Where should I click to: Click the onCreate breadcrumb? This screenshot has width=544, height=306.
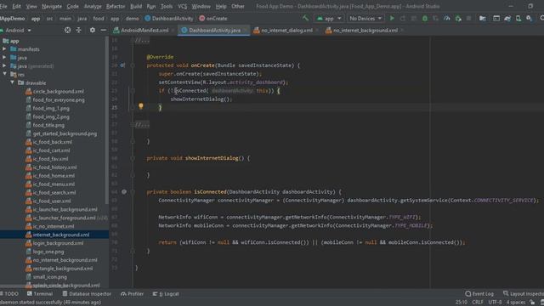click(x=213, y=19)
